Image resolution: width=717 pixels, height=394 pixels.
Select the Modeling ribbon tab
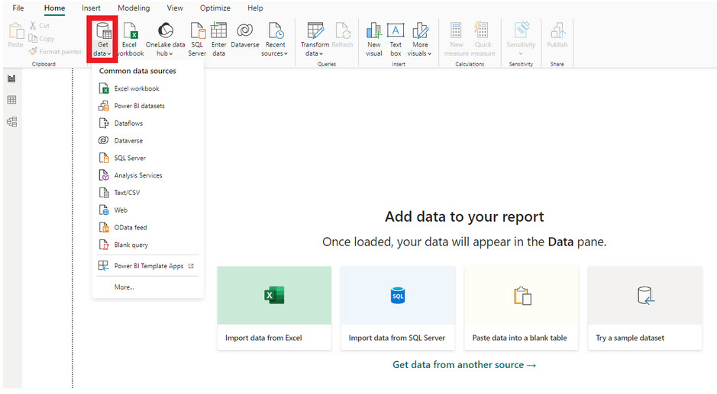(134, 8)
